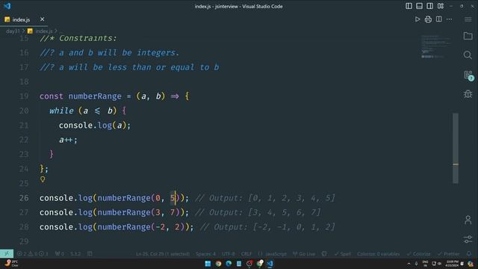Toggle the Colorize status bar item
The width and height of the screenshot is (478, 269).
click(418, 254)
